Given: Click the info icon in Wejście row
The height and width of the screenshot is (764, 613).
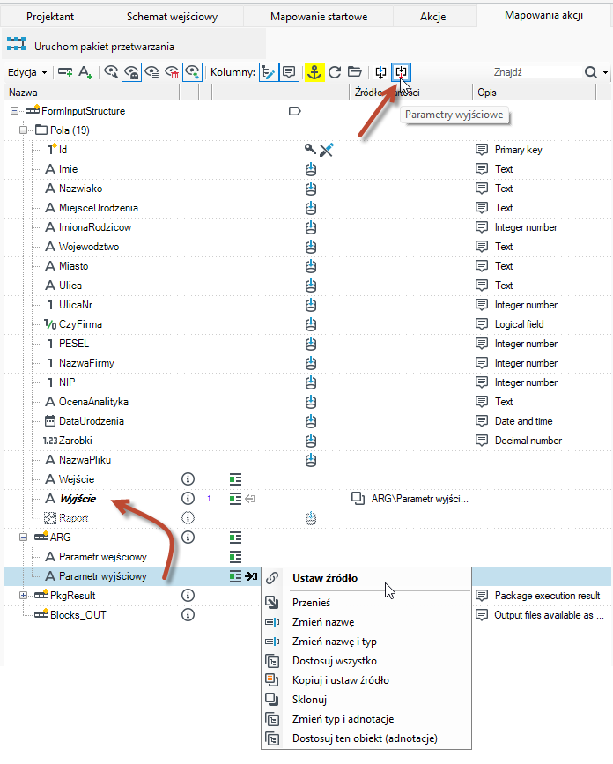Looking at the screenshot, I should [x=188, y=479].
